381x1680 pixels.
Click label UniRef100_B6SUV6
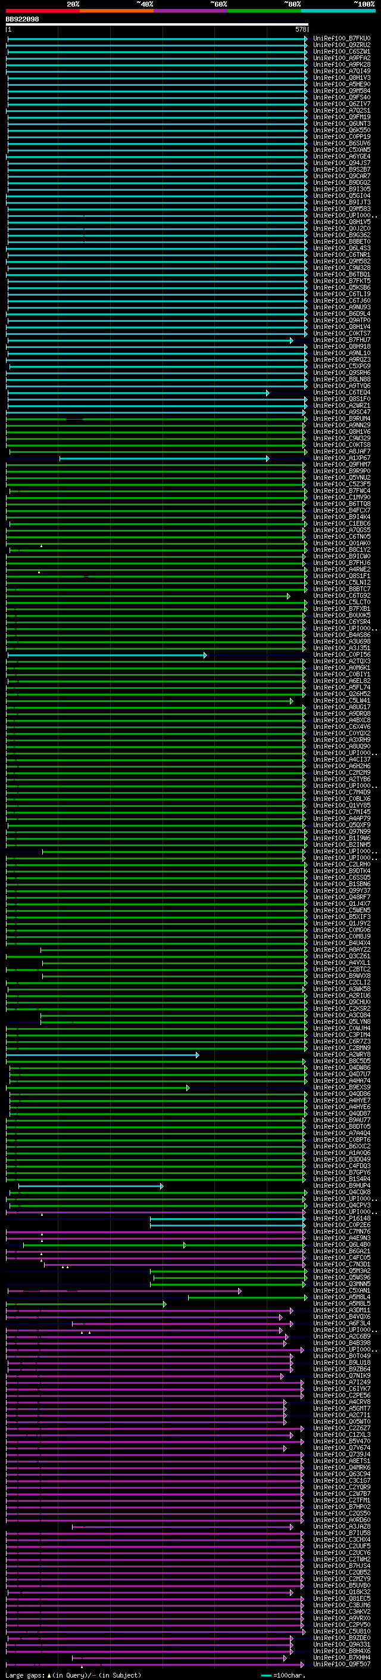(341, 144)
